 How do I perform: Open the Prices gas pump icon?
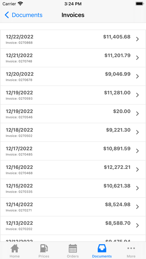tap(44, 248)
